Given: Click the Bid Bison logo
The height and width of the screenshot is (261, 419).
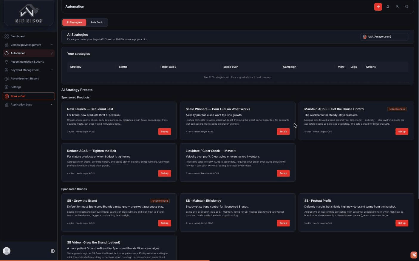Looking at the screenshot, I should [29, 13].
